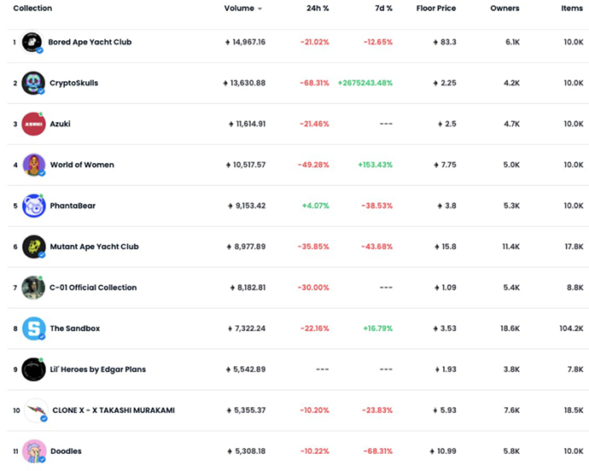This screenshot has height=471, width=589.
Task: Open The Sandbox collection name link
Action: [x=75, y=329]
